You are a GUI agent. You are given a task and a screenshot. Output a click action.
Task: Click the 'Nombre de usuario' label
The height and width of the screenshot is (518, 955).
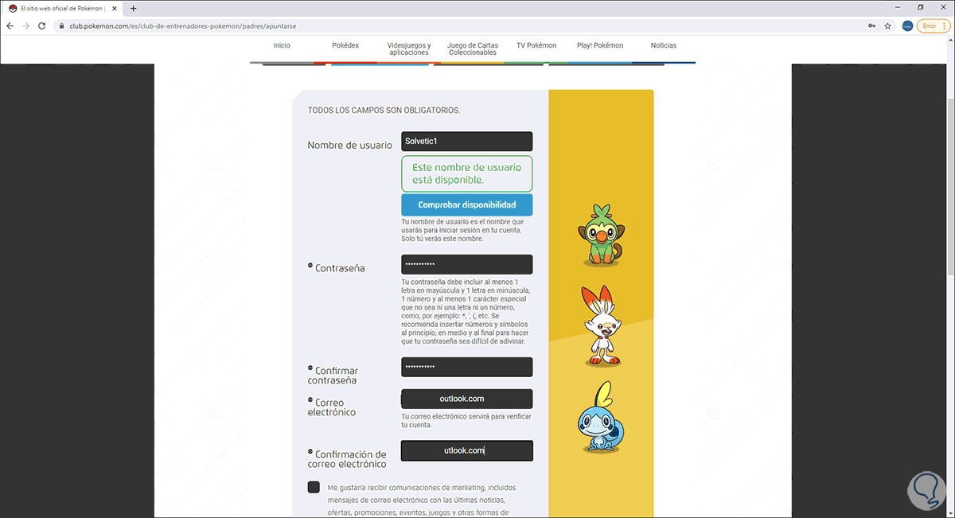pyautogui.click(x=349, y=145)
